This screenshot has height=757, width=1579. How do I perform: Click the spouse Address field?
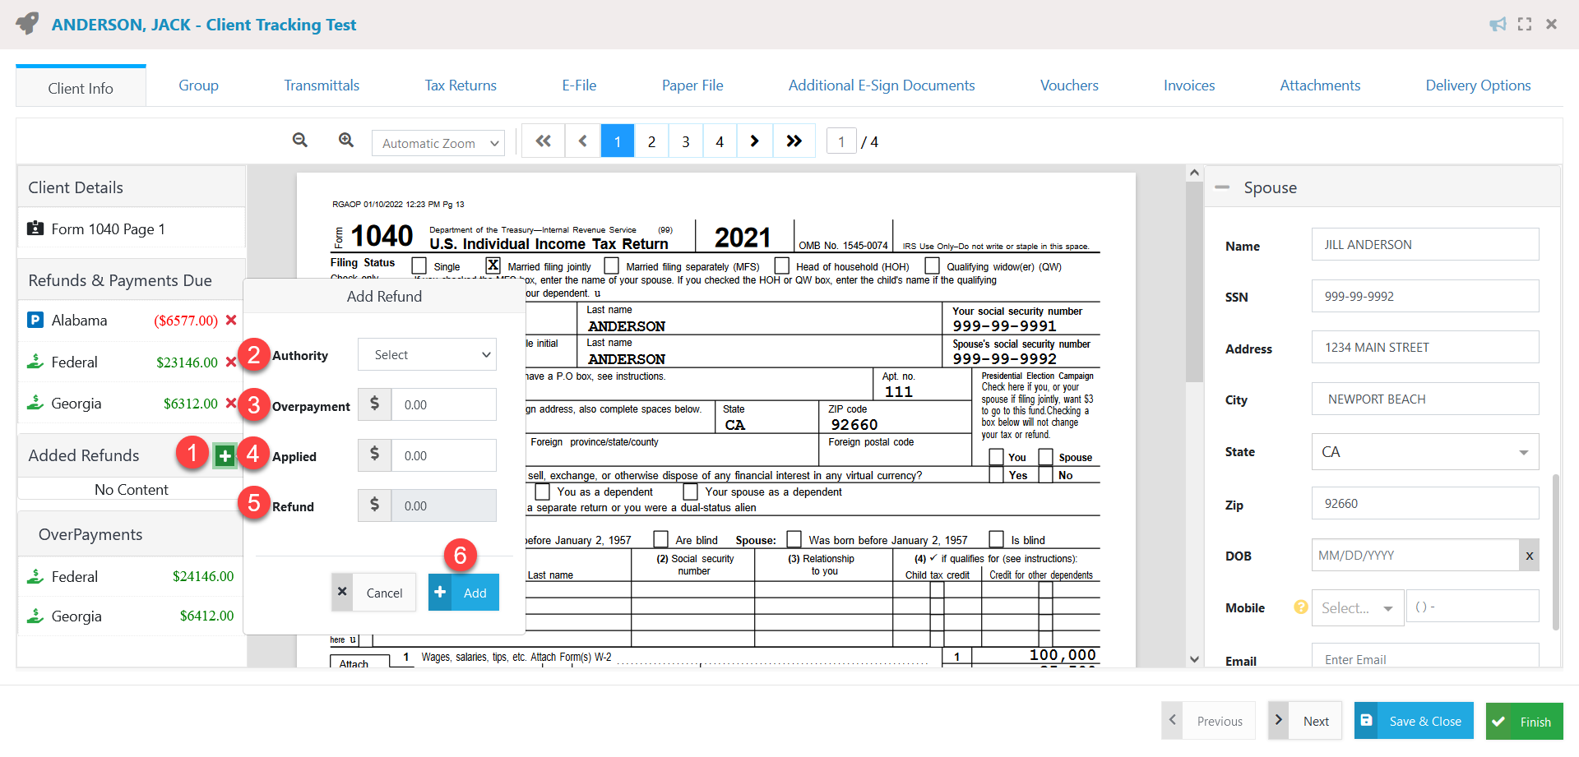[x=1425, y=348]
